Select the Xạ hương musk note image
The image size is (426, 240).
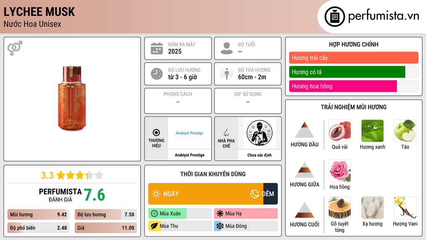372,207
